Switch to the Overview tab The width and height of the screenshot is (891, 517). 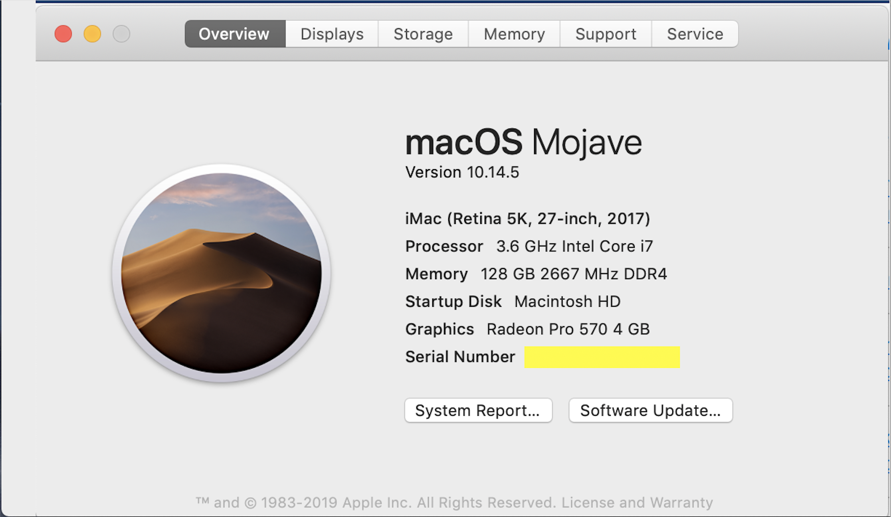pos(235,34)
